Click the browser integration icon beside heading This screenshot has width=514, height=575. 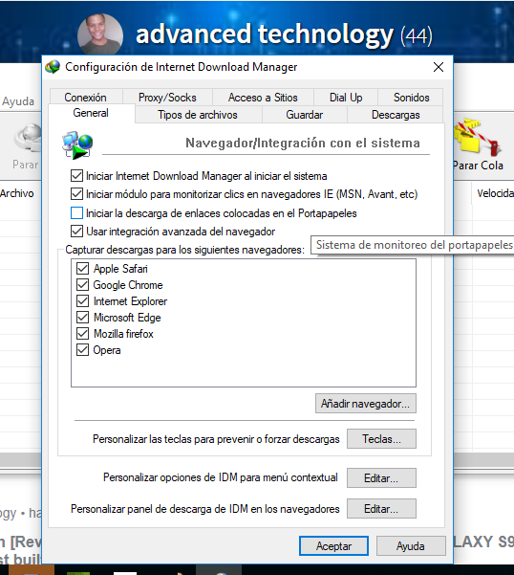coord(77,145)
